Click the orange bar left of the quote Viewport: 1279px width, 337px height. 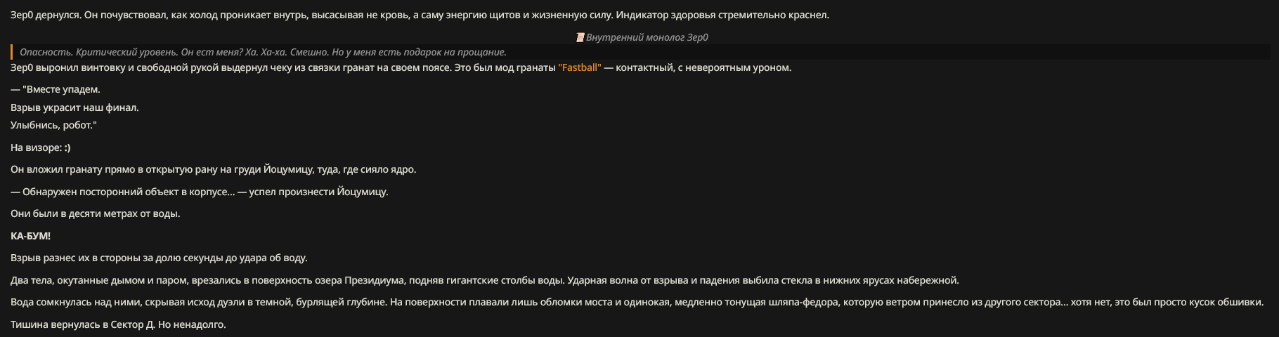point(11,52)
